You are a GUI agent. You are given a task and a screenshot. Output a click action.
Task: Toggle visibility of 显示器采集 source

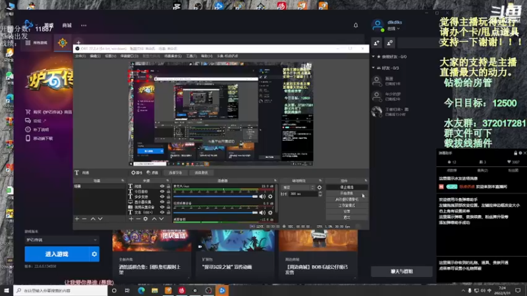click(162, 202)
